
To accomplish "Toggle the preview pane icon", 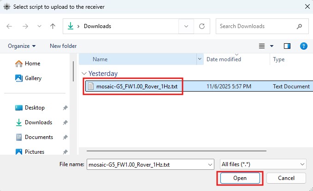I will coord(287,46).
